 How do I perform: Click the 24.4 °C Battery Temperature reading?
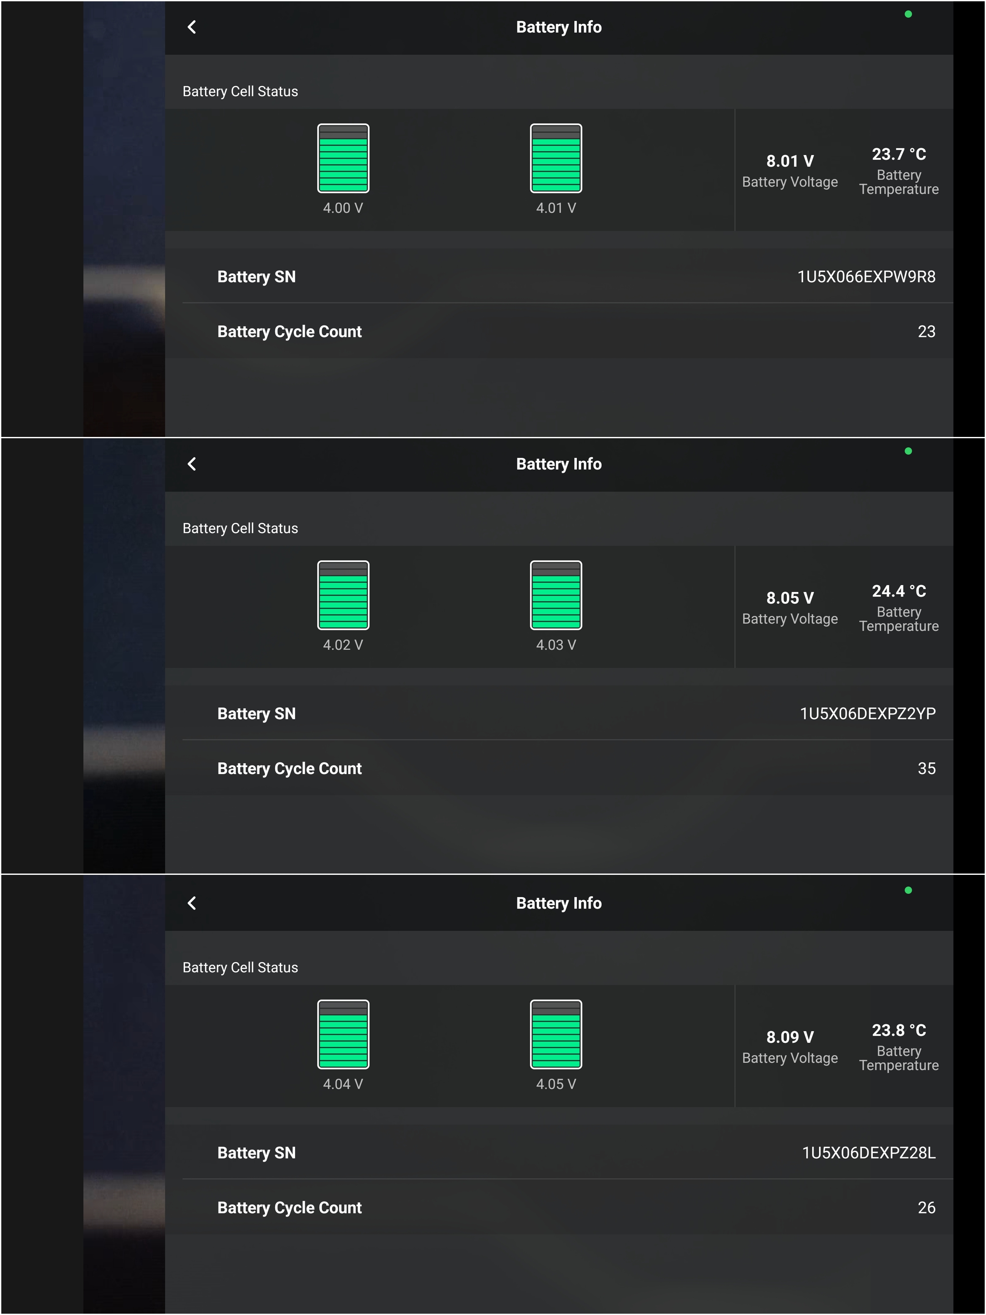[x=899, y=591]
